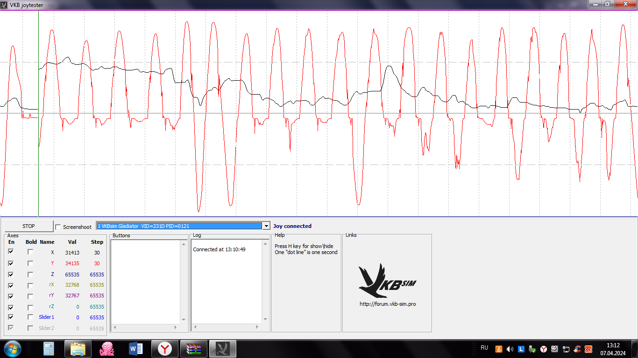This screenshot has width=638, height=358.
Task: Open Windows Explorer folder icon in taskbar
Action: pos(78,349)
